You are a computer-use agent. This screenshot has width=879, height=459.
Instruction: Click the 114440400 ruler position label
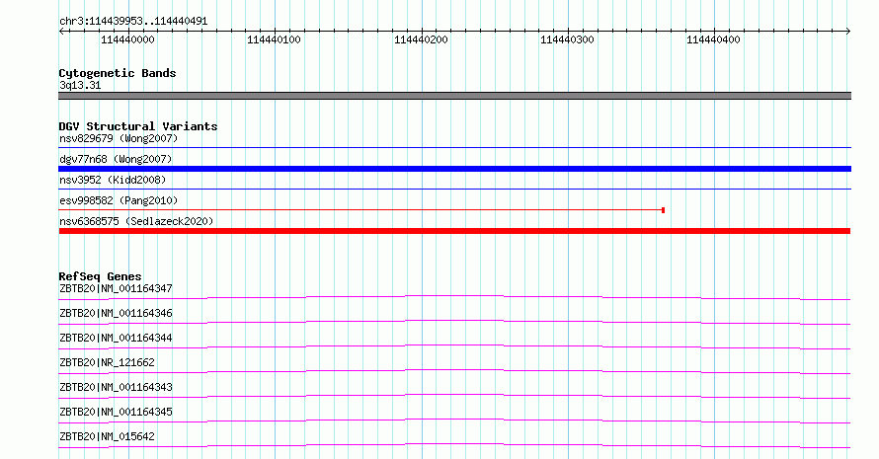pos(714,39)
